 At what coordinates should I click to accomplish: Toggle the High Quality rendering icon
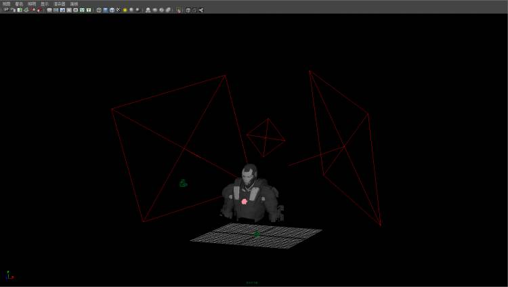coord(137,10)
